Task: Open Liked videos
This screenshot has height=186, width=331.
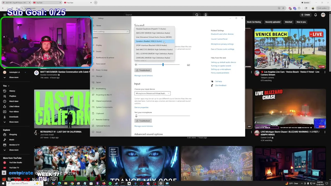Action: pos(14,106)
